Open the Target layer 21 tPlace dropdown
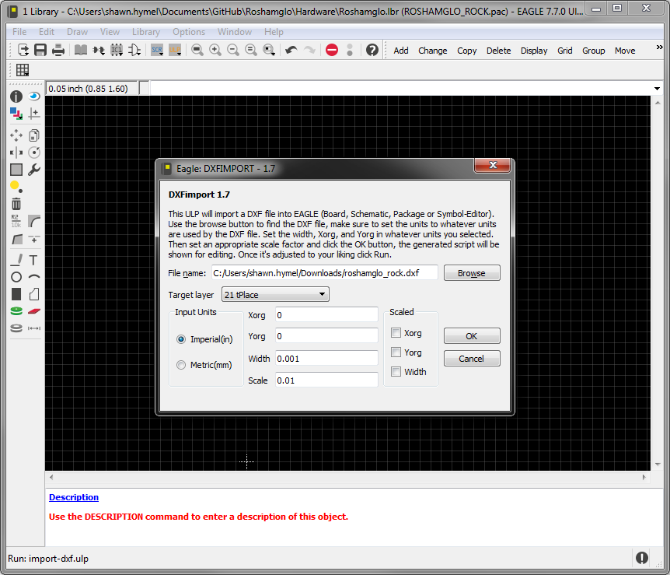 [275, 294]
